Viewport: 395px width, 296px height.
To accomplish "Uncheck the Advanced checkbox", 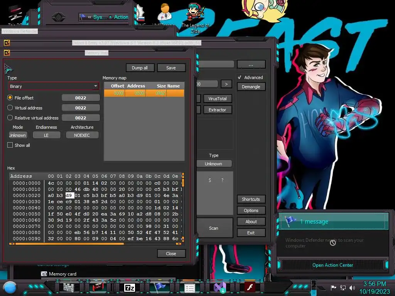I will click(240, 77).
